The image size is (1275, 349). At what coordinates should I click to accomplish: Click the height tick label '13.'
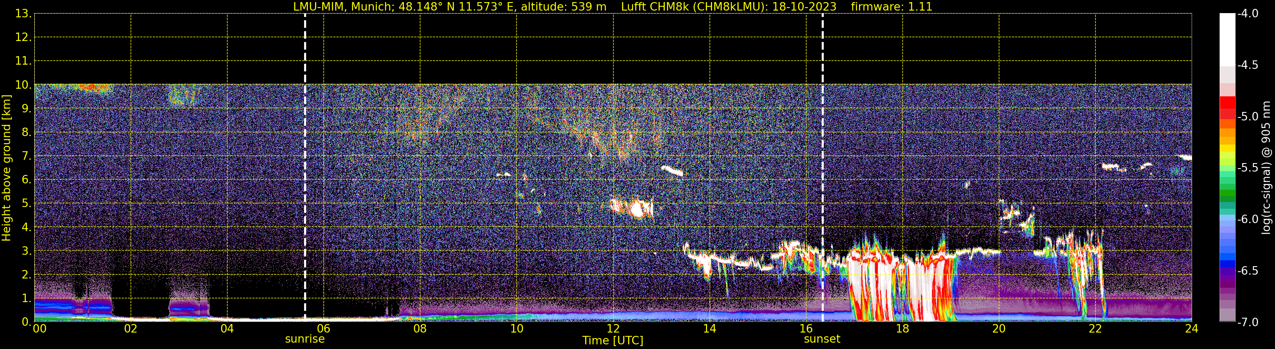pos(23,14)
